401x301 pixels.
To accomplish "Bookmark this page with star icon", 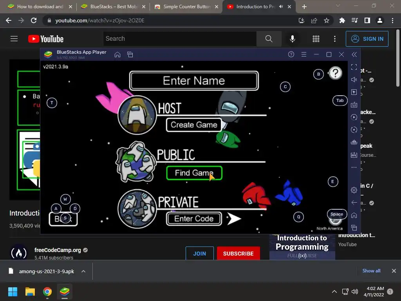I will [x=327, y=20].
